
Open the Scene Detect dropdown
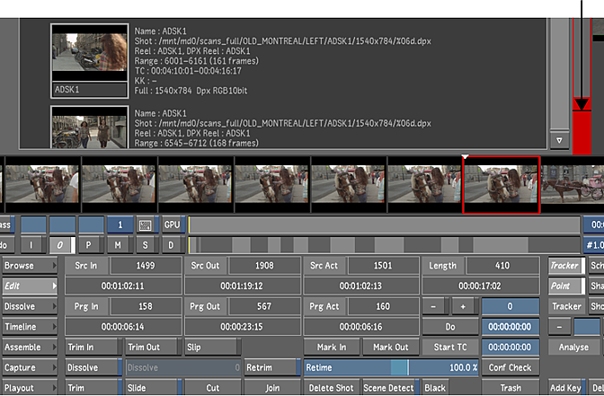391,388
